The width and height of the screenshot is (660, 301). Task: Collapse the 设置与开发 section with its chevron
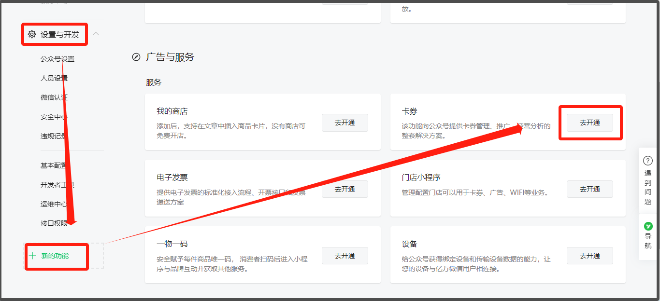click(96, 34)
